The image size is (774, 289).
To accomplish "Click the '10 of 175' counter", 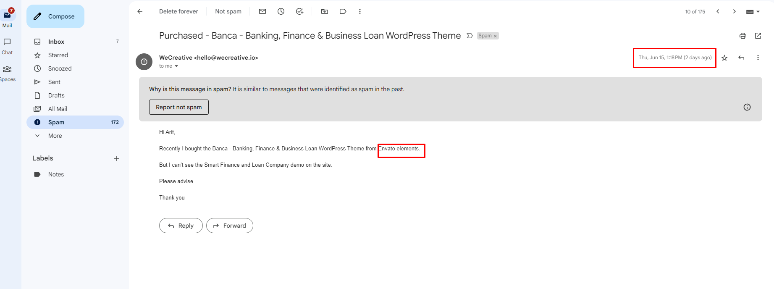I will [x=695, y=12].
